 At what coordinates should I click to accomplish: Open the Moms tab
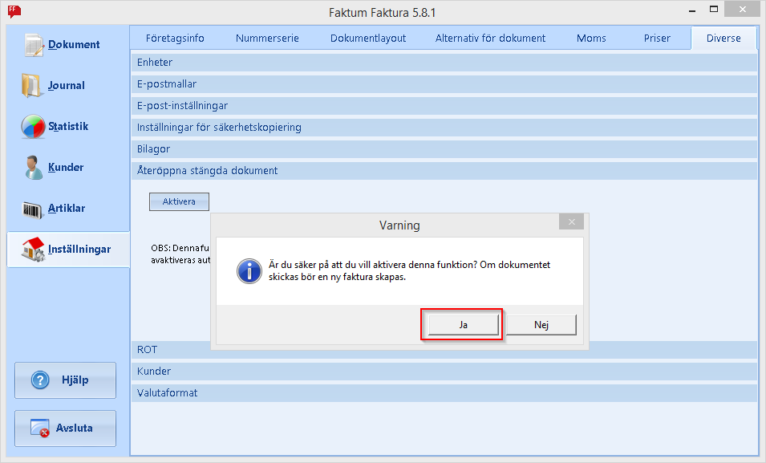(x=591, y=39)
